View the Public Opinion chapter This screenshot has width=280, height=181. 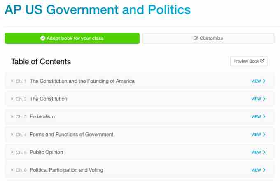258,152
